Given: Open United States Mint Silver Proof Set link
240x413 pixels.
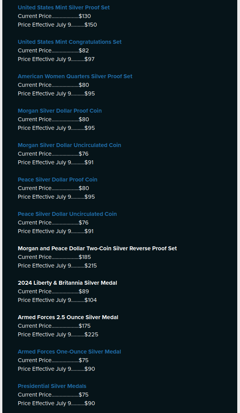Looking at the screenshot, I should click(x=63, y=7).
